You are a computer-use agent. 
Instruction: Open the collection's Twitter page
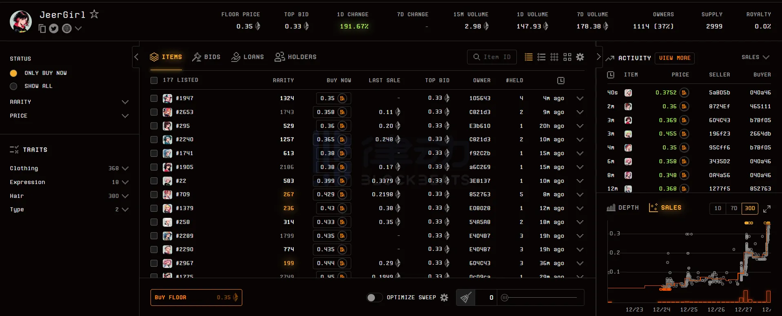pos(54,29)
